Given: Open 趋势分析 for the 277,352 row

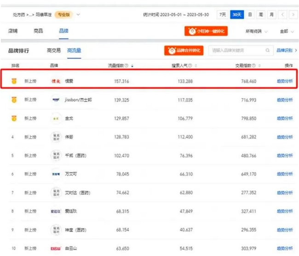Looking at the screenshot, I should coord(284,192).
